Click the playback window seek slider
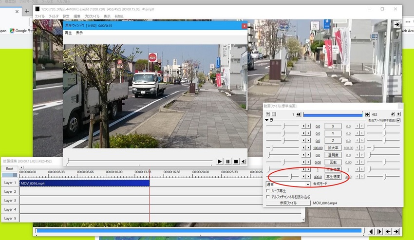Image resolution: width=414 pixels, height=240 pixels. click(140, 161)
